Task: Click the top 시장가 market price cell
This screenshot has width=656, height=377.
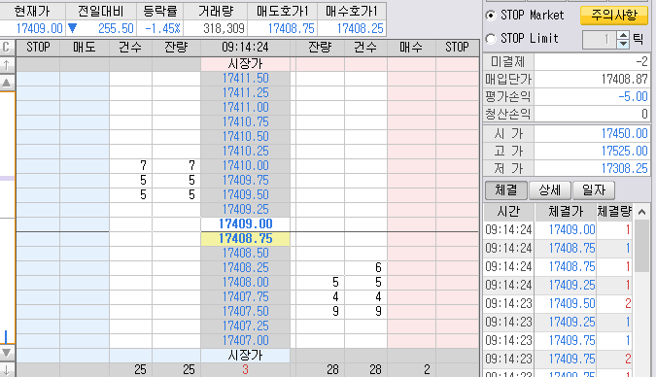Action: [x=245, y=64]
